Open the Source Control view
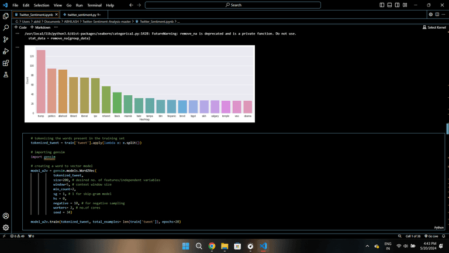 (x=6, y=40)
